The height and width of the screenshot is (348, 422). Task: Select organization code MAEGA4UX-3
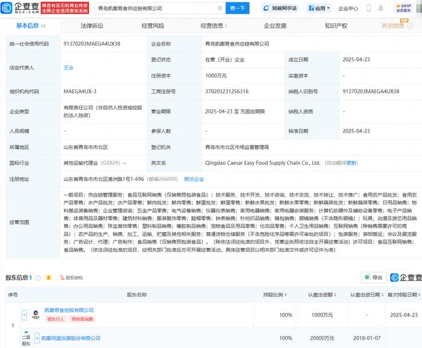click(x=80, y=92)
